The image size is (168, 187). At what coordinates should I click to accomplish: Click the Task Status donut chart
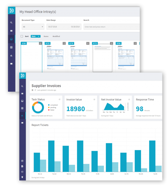(x=38, y=107)
